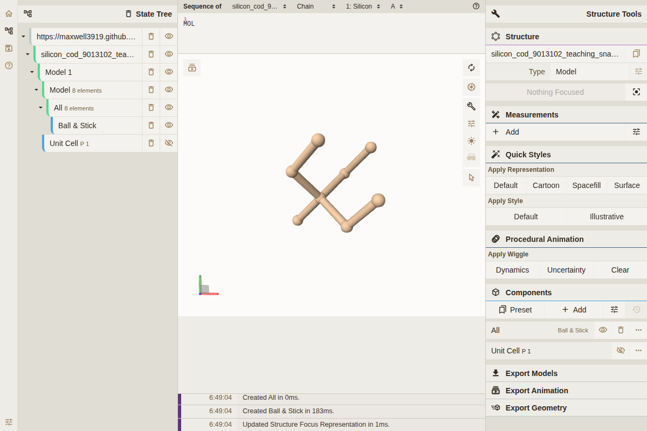
Task: Collapse the All 8 elements node
Action: (40, 107)
